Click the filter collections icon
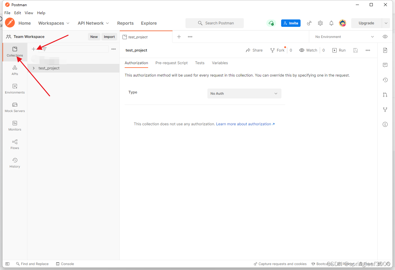The image size is (395, 270). [44, 49]
